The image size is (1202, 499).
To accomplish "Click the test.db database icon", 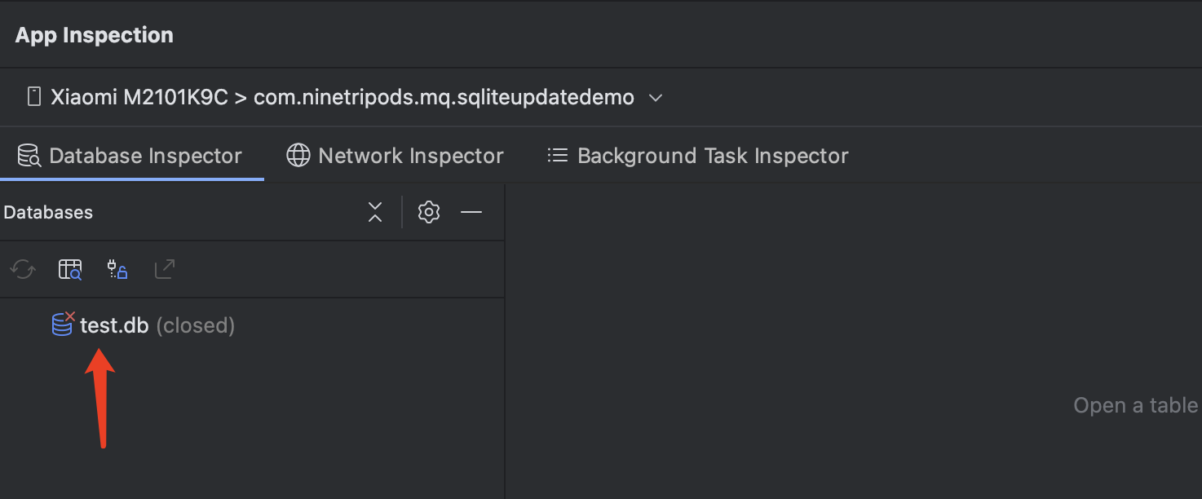I will [61, 324].
